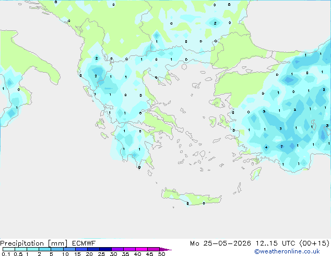Screen dimensions: 331x256
Task: Click legend scale label '35'
Action: (125, 254)
